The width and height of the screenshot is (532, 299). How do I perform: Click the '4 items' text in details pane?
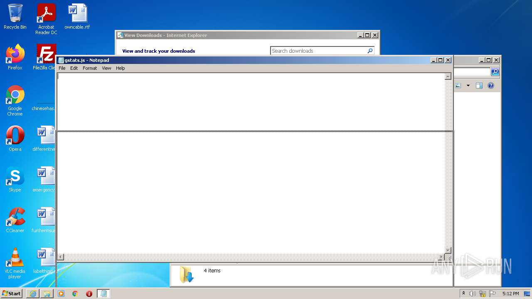tap(212, 271)
